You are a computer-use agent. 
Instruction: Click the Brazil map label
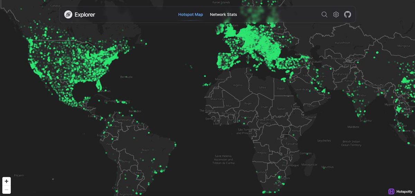click(x=146, y=150)
